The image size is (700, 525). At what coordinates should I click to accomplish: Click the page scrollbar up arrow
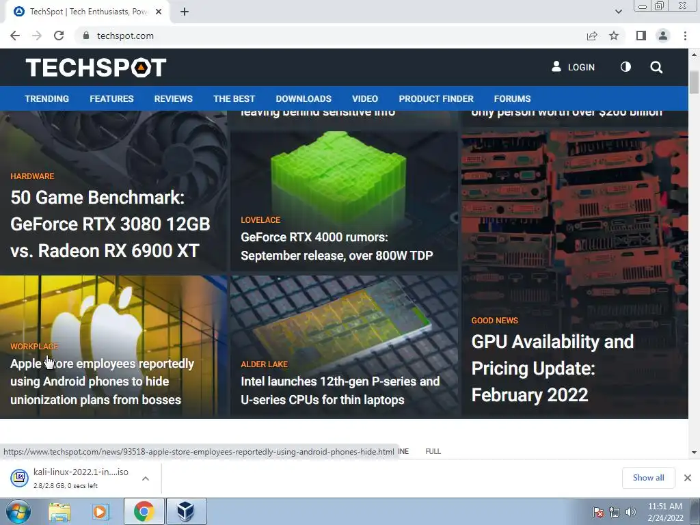[695, 55]
